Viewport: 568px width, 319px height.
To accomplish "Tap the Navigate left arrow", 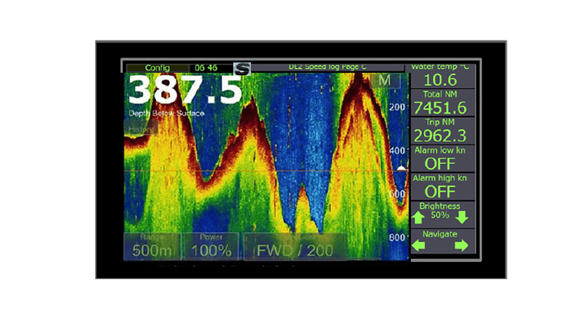I will (x=418, y=245).
